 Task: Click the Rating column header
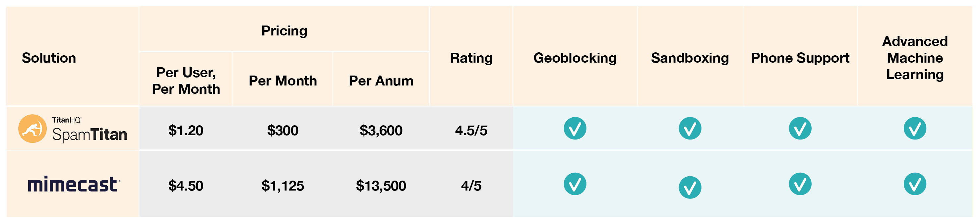coord(471,58)
